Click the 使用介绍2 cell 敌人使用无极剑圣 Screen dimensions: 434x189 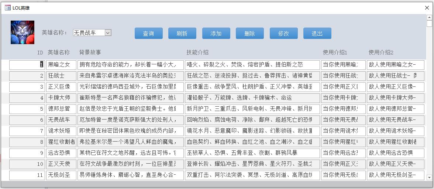[x=396, y=175]
